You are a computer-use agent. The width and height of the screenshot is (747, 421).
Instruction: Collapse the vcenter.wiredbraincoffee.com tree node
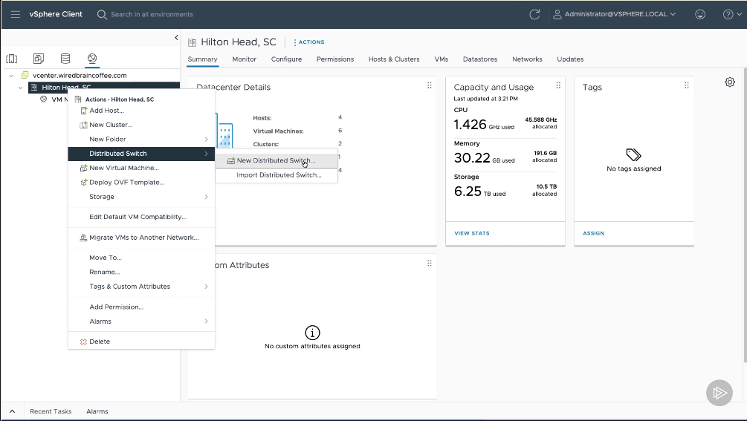[12, 76]
